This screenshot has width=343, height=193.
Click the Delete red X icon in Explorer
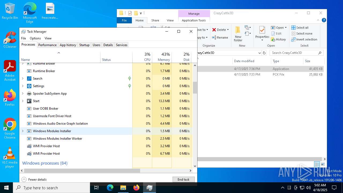tap(214, 30)
